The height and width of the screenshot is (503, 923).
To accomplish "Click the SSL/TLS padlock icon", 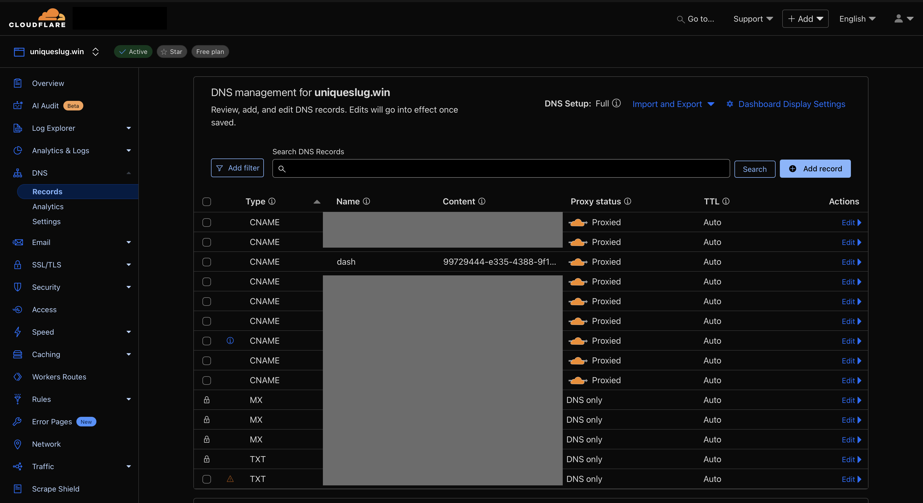I will [x=18, y=264].
